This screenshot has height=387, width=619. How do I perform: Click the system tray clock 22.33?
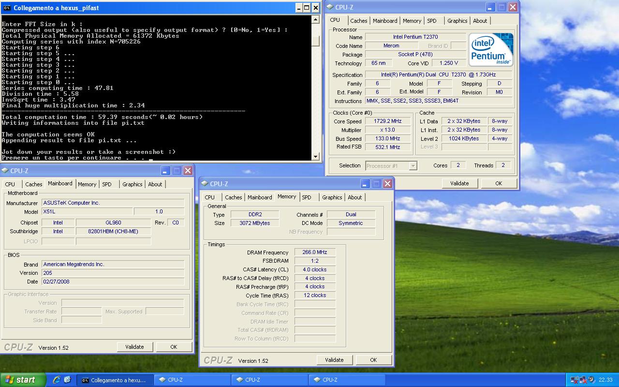[605, 380]
